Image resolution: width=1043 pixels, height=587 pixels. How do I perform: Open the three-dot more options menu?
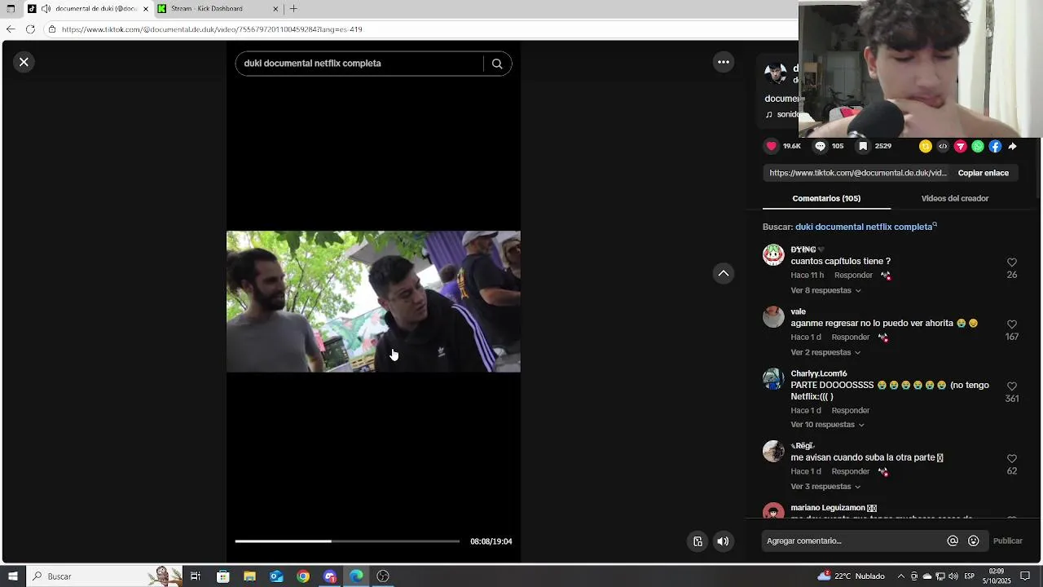click(x=724, y=62)
